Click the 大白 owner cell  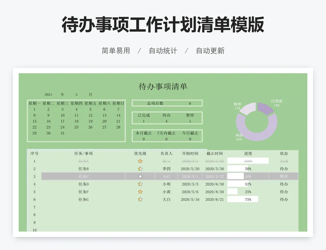pos(167,199)
